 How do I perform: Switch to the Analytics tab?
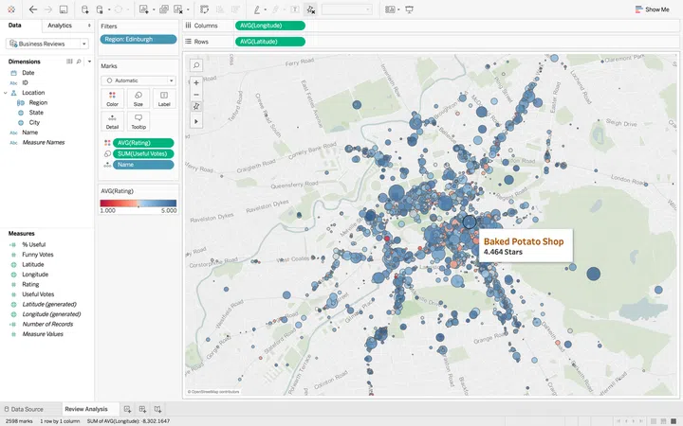point(59,26)
